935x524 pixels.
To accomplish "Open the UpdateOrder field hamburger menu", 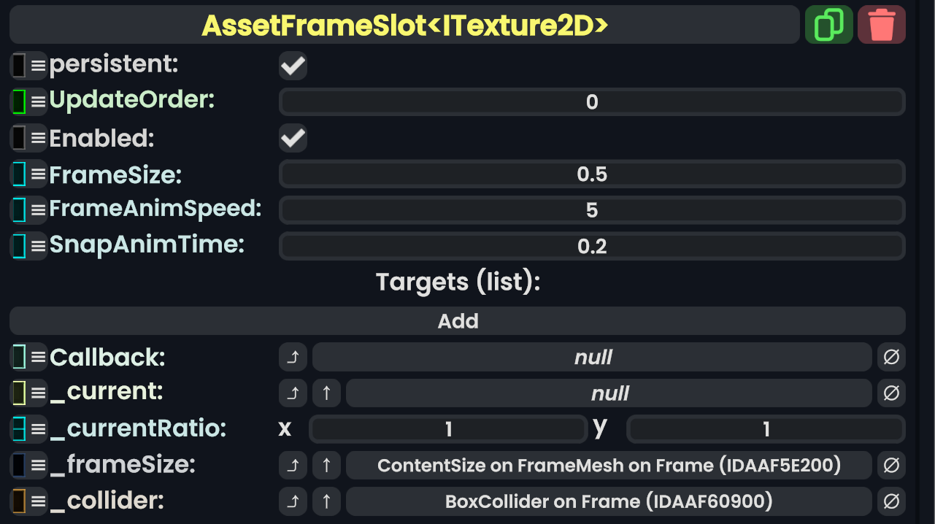I will (38, 101).
